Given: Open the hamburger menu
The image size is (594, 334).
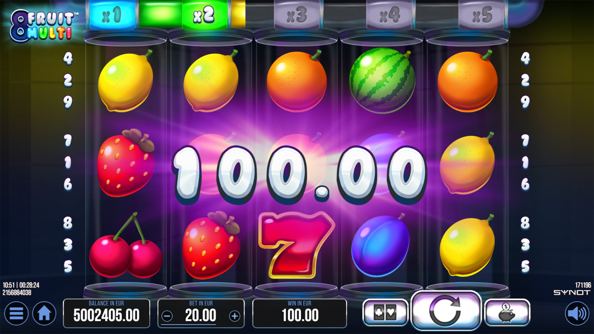Looking at the screenshot, I should (16, 313).
